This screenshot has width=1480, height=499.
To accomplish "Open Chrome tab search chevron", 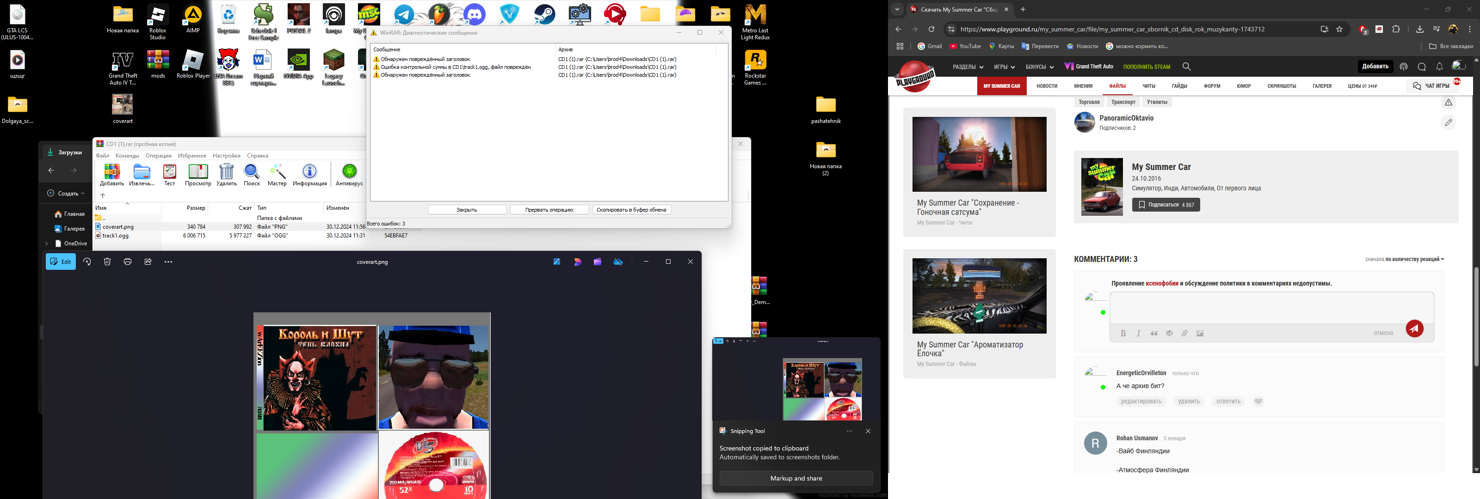I will pyautogui.click(x=897, y=9).
